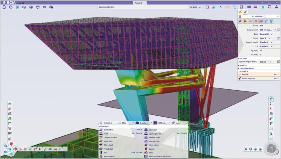Click the chat comments icon
This screenshot has height=159, width=281.
pos(269,7)
